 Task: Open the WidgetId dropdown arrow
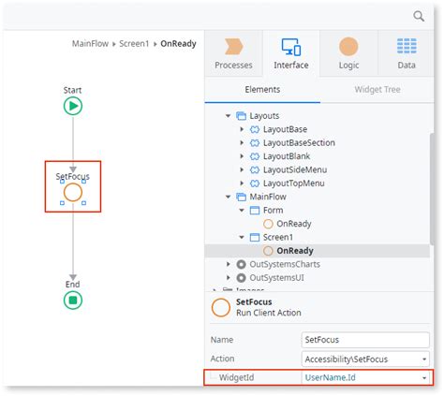pos(424,378)
